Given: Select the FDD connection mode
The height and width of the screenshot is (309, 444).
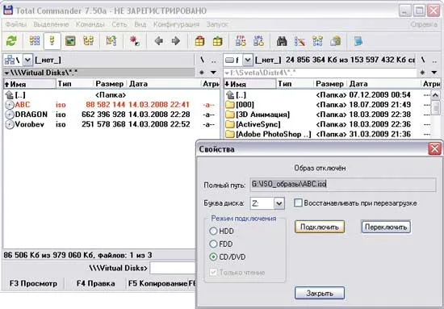Looking at the screenshot, I should pos(213,244).
